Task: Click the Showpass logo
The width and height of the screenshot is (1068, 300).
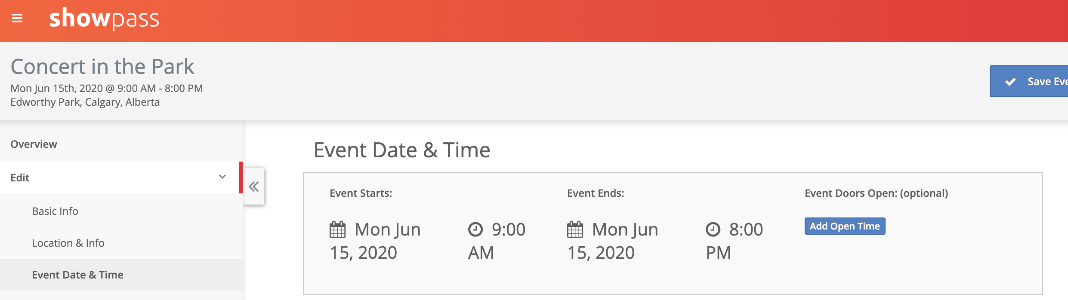Action: coord(104,18)
